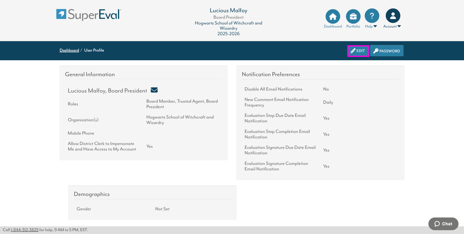Viewport: 464px width, 234px height.
Task: Click the envelope icon beside Lucious Malfoy
Action: pos(154,90)
